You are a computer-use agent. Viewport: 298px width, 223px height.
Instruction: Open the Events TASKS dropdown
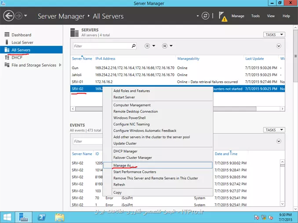click(274, 130)
